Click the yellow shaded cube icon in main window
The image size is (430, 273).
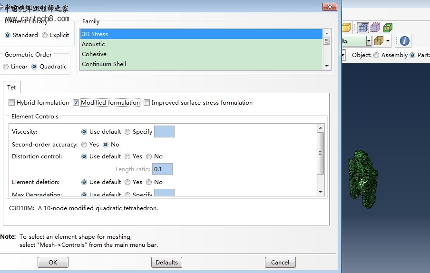point(346,28)
